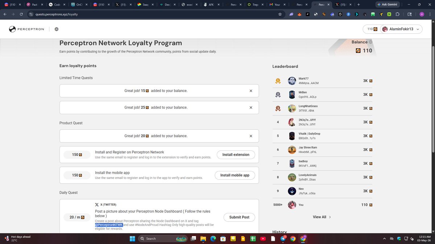Open the Phantom ghost extension
The width and height of the screenshot is (435, 244).
click(291, 14)
